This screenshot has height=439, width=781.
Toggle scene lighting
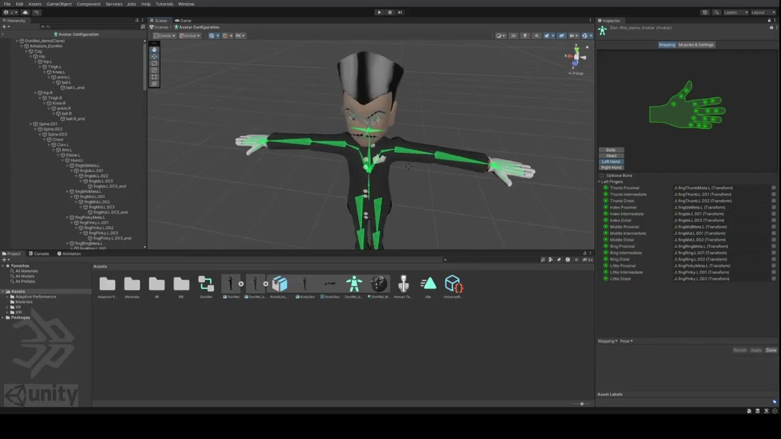click(524, 35)
